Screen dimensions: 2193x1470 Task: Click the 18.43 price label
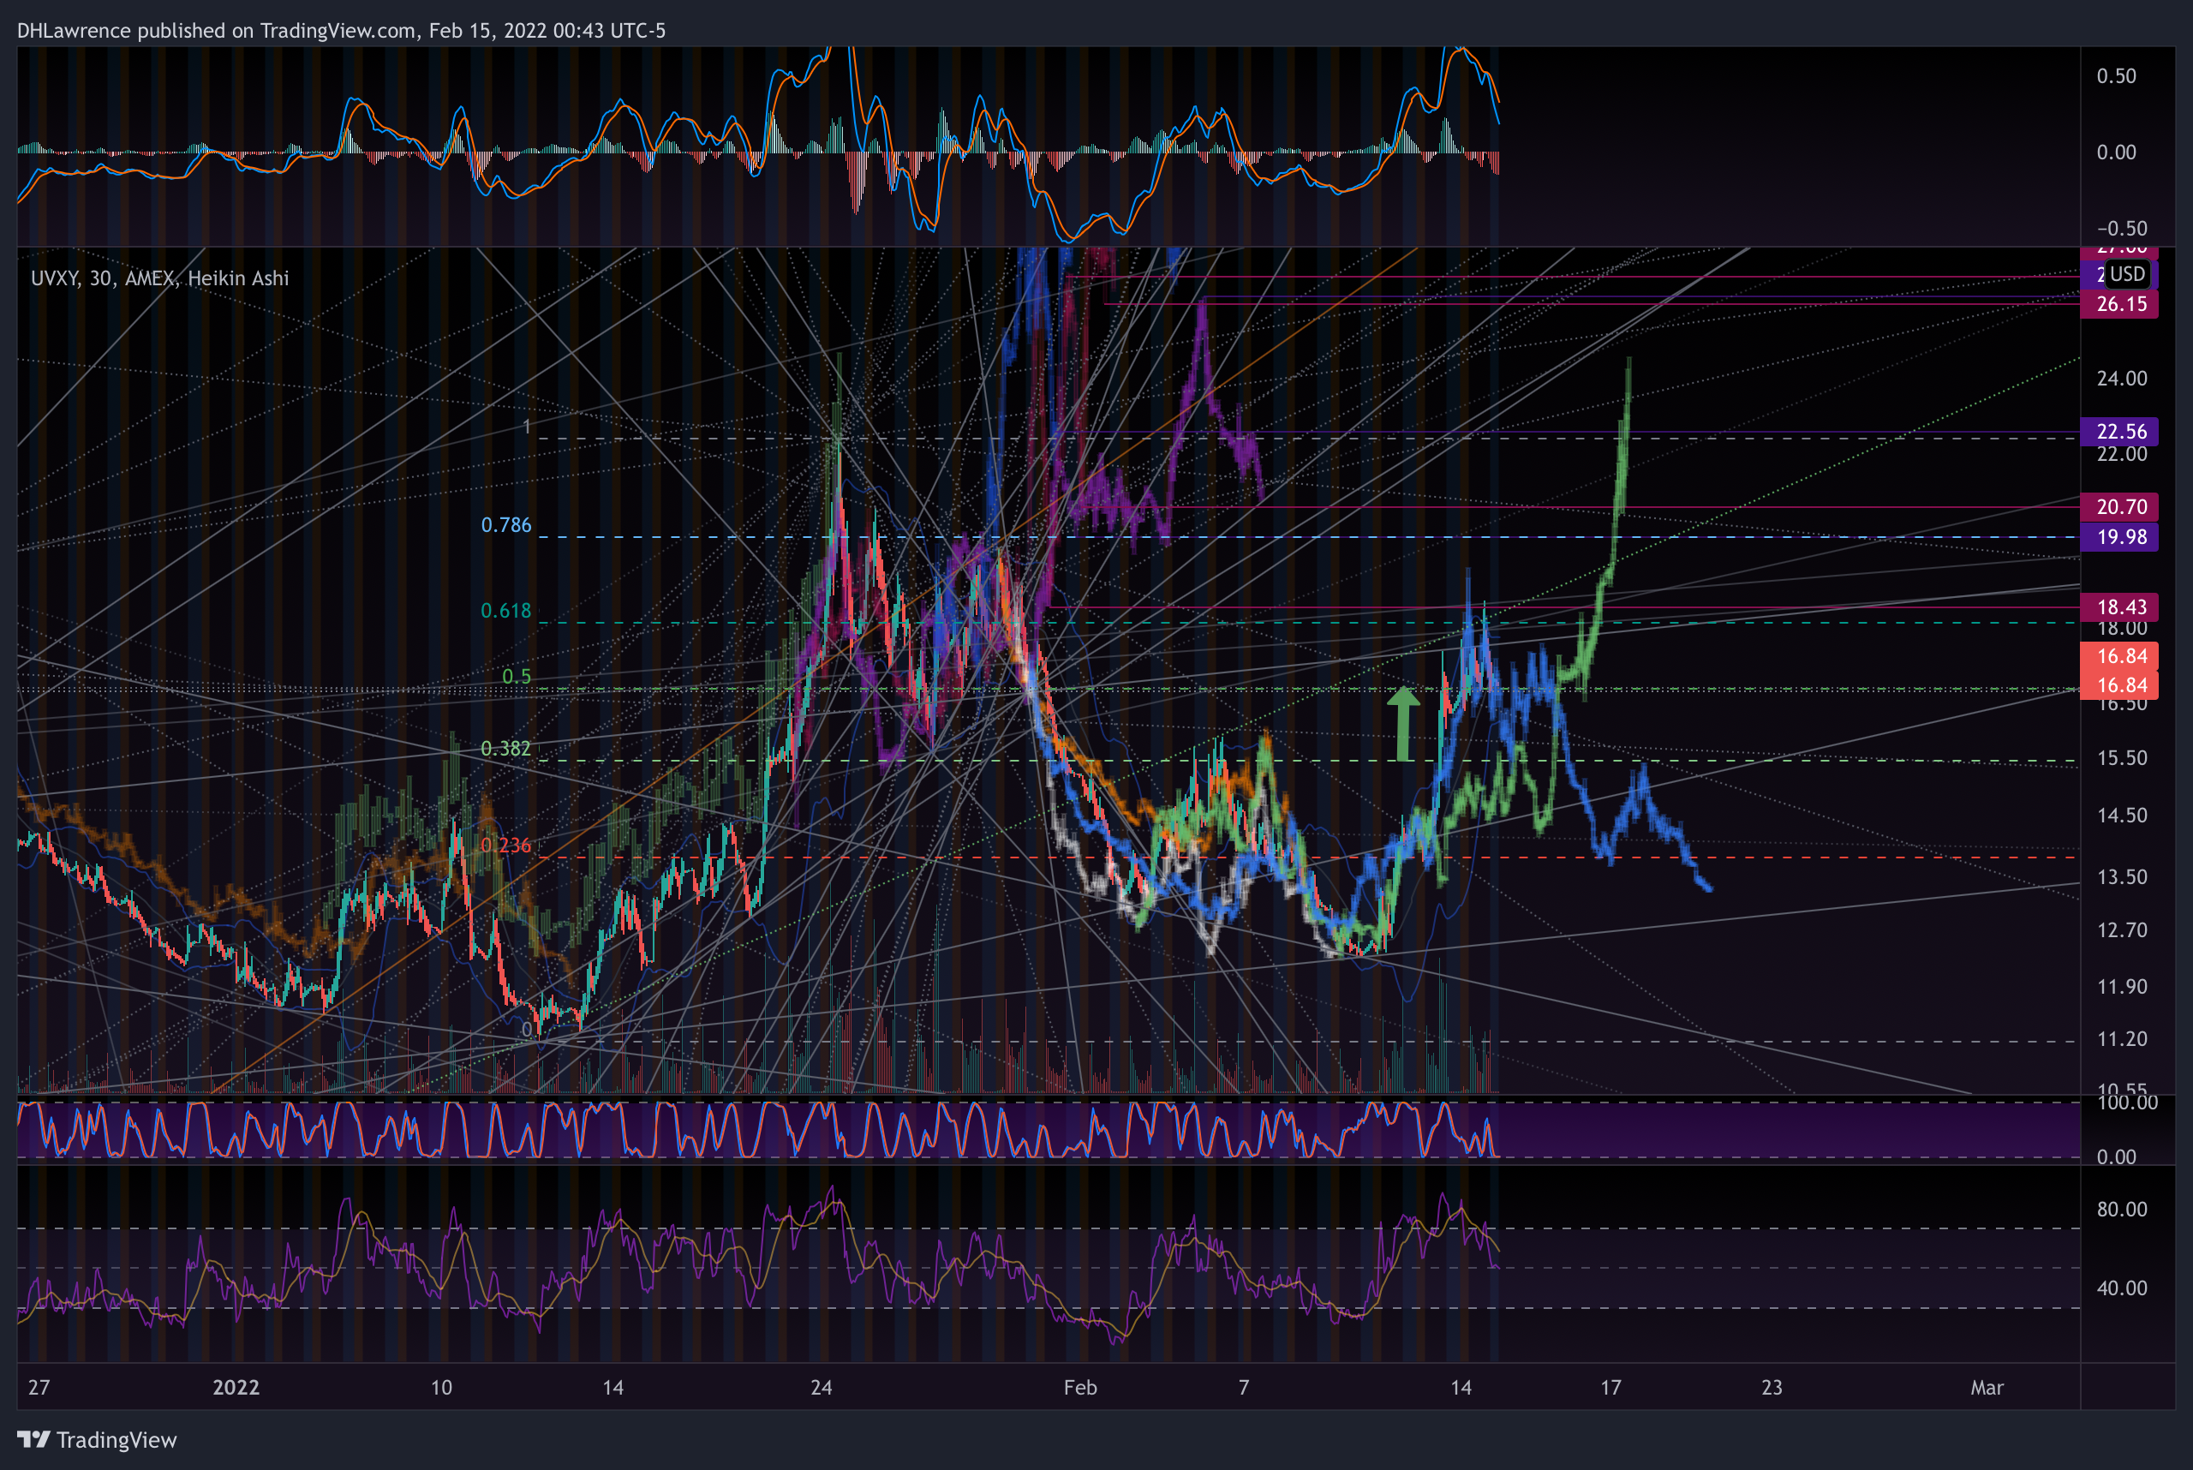tap(2119, 607)
